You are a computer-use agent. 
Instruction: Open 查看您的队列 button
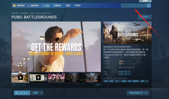[138, 93]
